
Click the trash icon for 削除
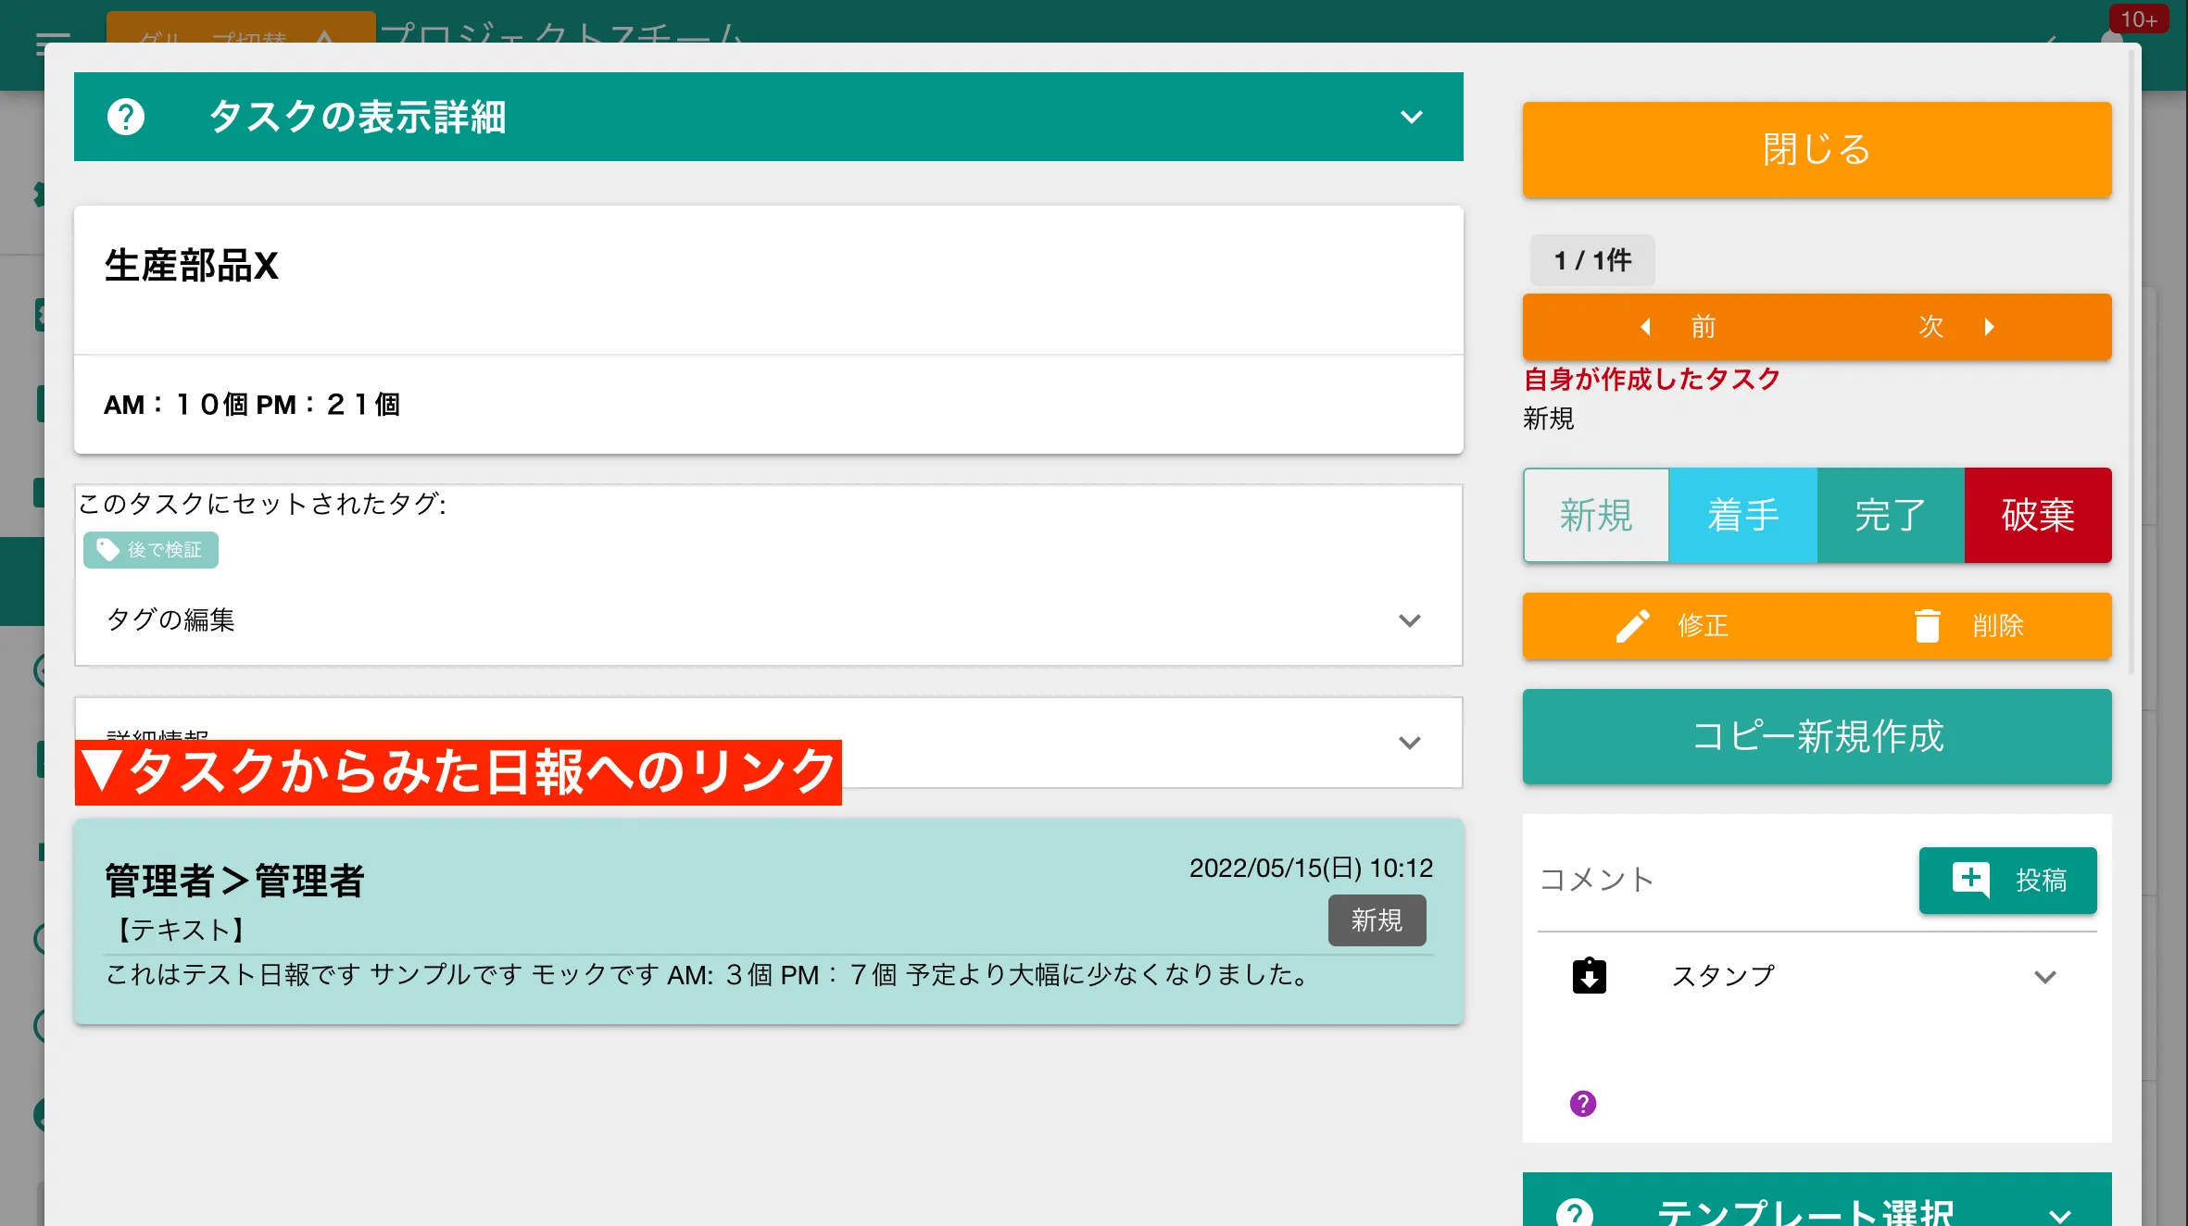coord(1930,626)
